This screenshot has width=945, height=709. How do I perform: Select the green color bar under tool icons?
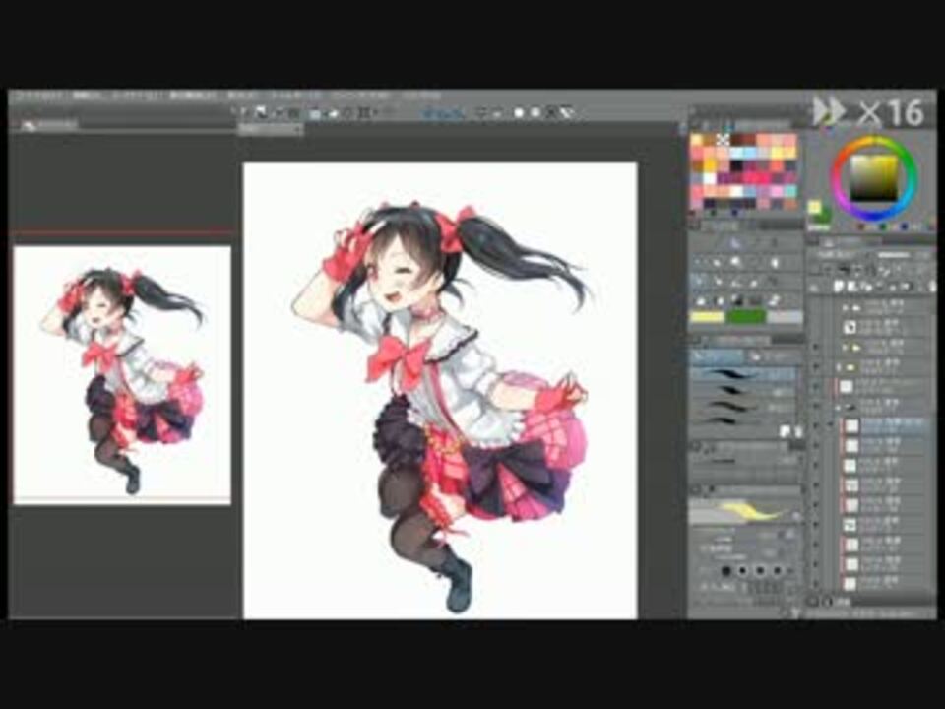[x=745, y=317]
